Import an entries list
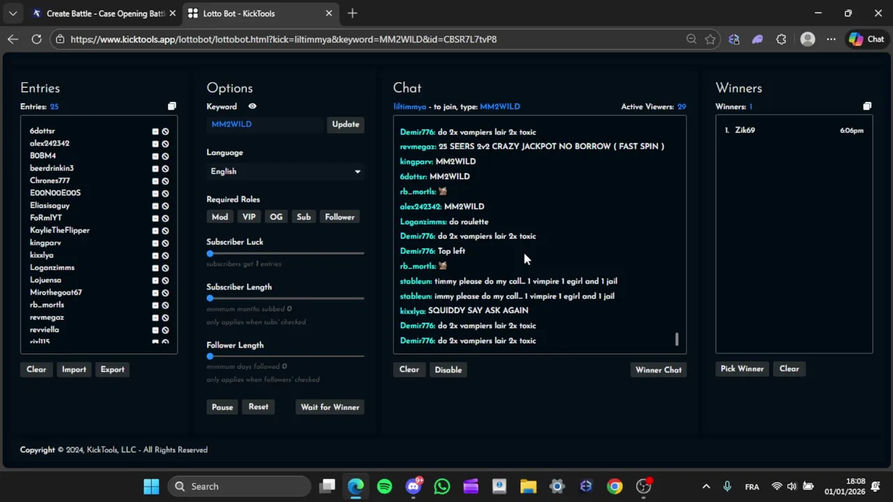Viewport: 893px width, 502px height. point(74,370)
